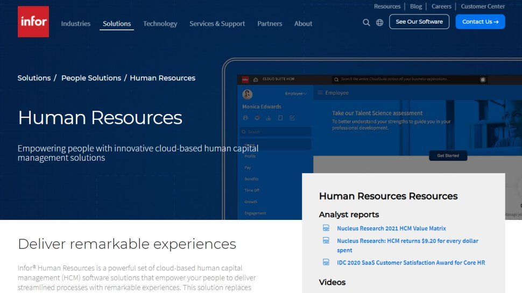Click the See Our Software button

[x=419, y=22]
